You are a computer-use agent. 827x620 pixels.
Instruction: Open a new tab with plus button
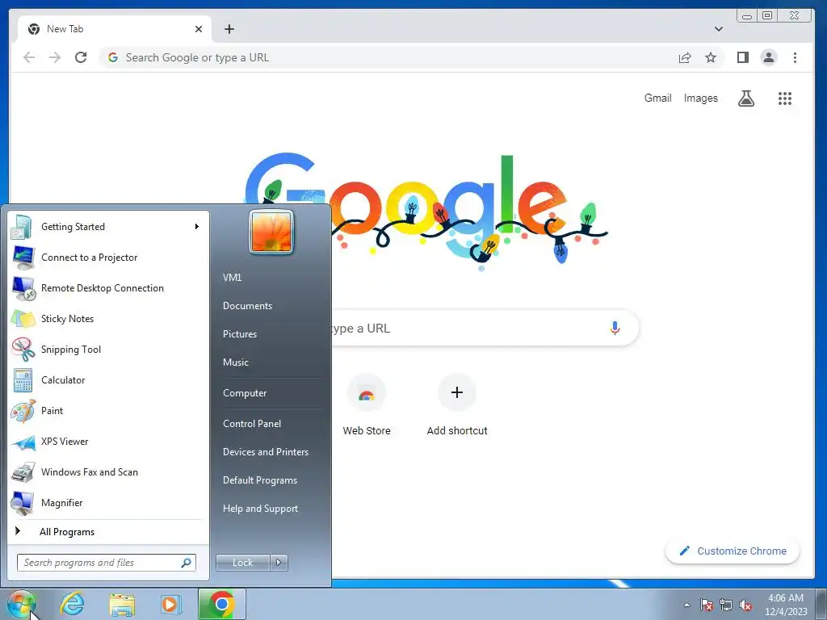pos(229,29)
